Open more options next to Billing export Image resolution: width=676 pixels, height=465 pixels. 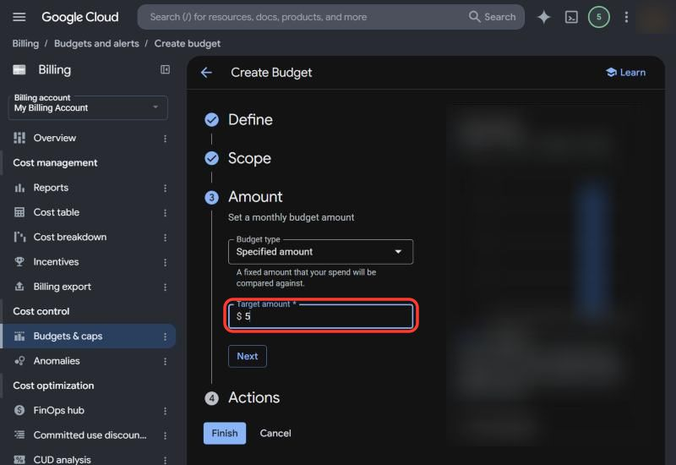click(x=165, y=287)
